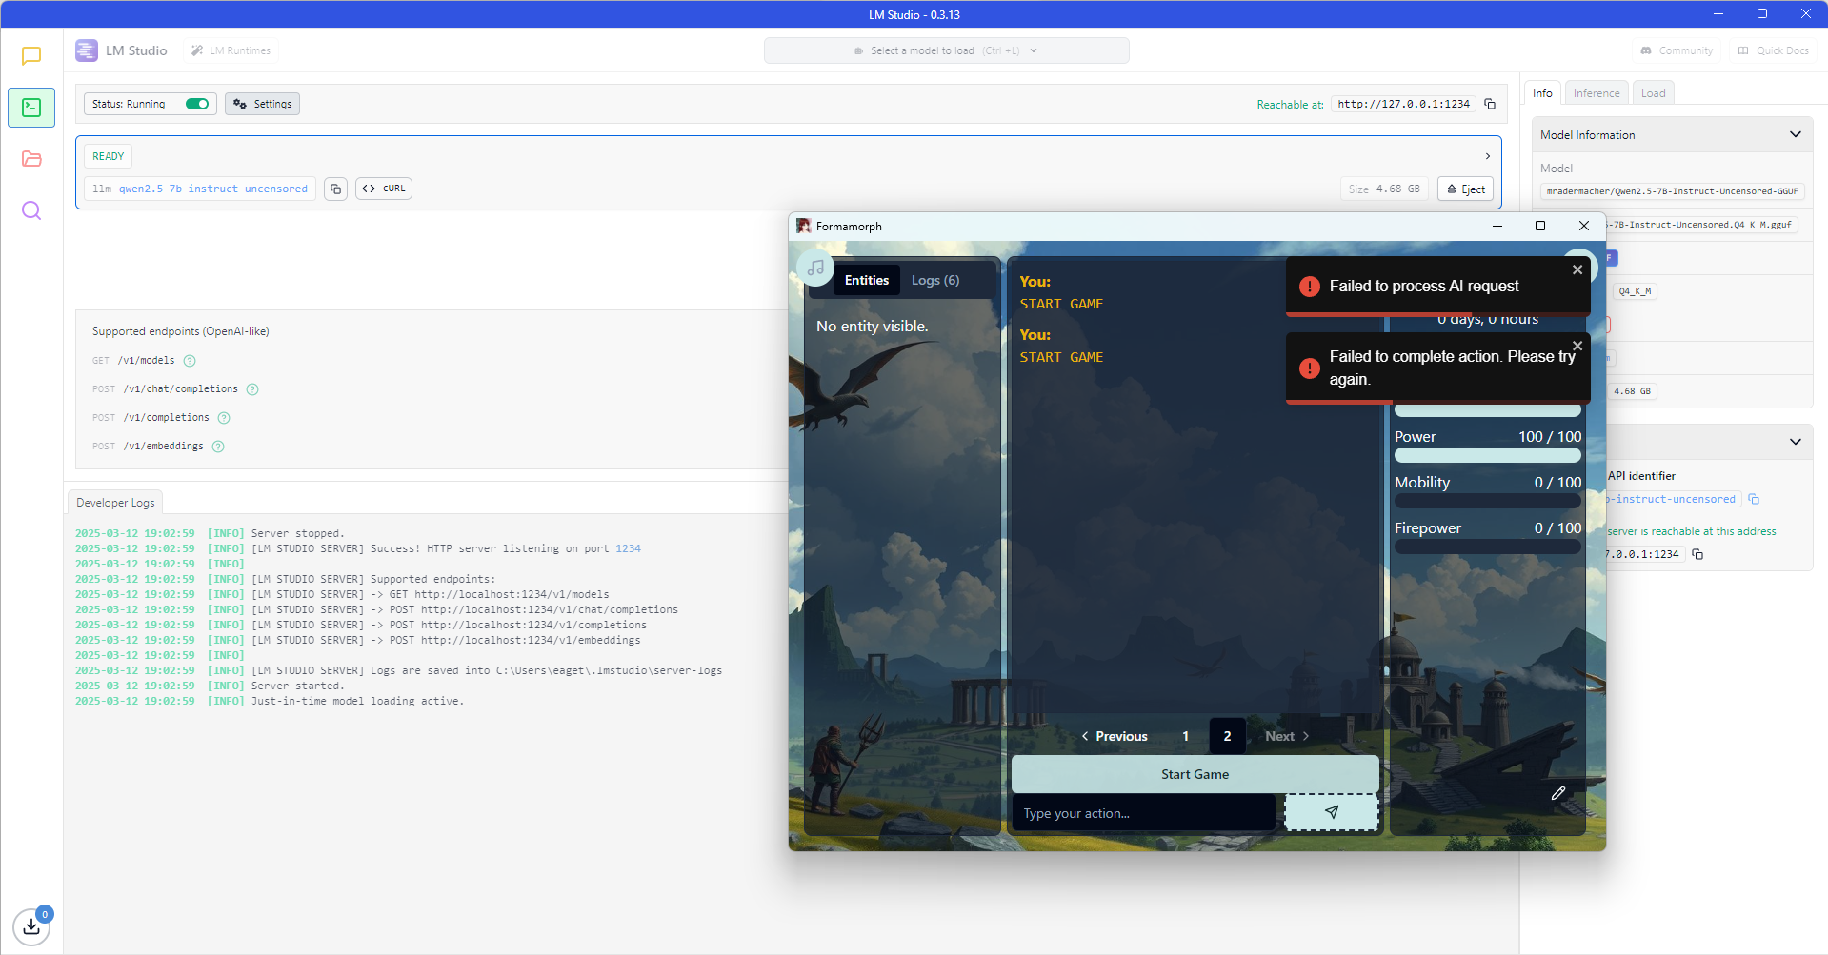Click the LM Studio logo icon
Viewport: 1828px width, 955px height.
point(87,50)
